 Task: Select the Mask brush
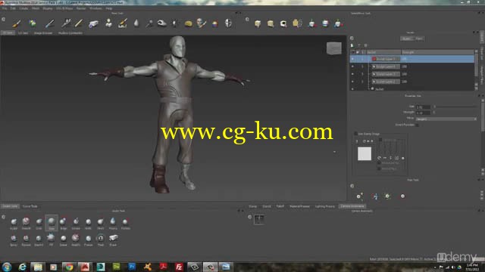coord(101,240)
